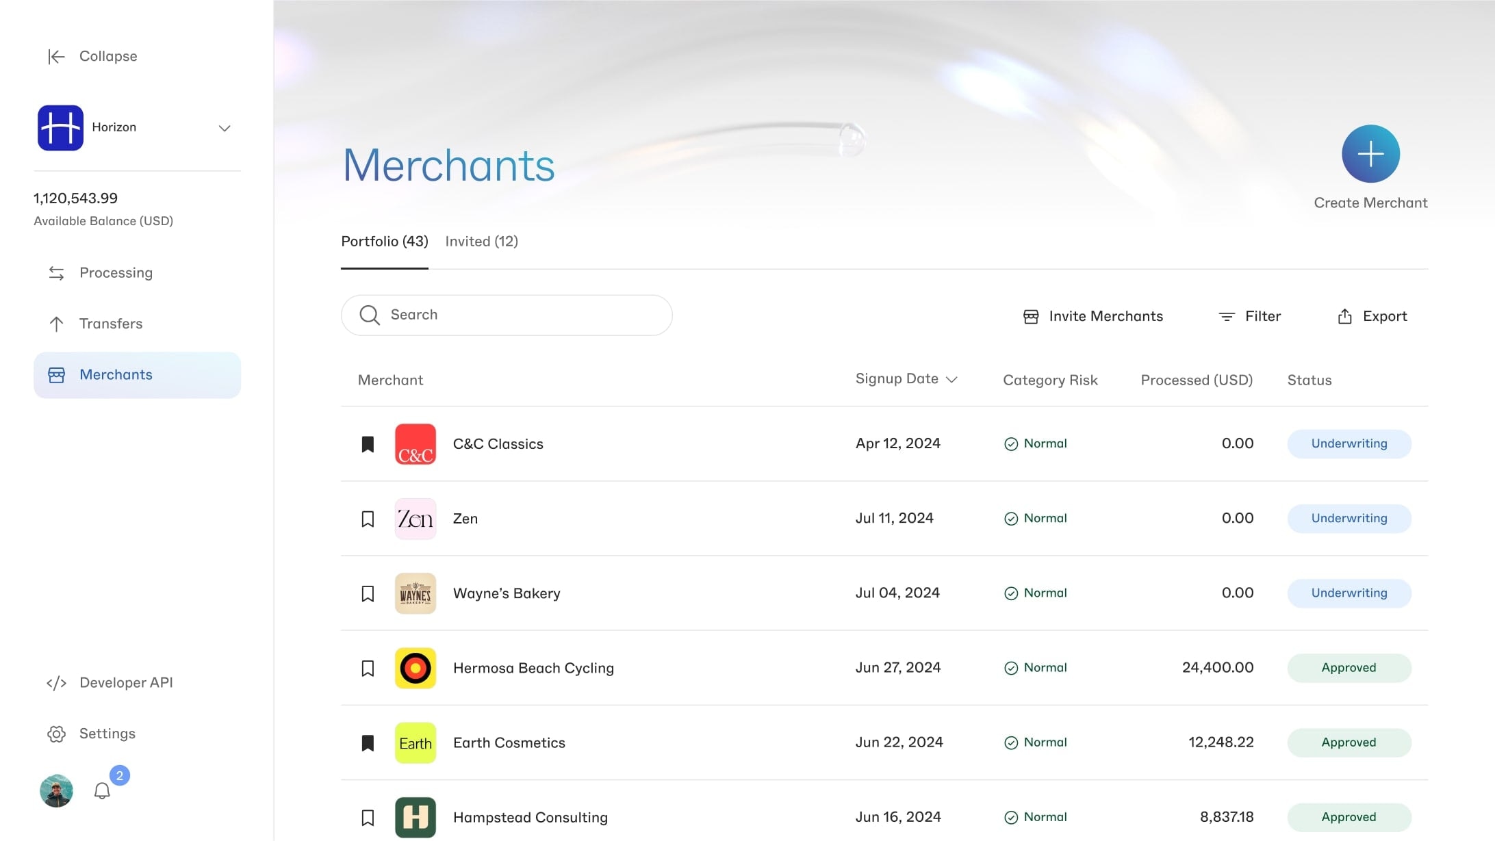The height and width of the screenshot is (841, 1495).
Task: Click the search magnifier icon
Action: [x=370, y=315]
